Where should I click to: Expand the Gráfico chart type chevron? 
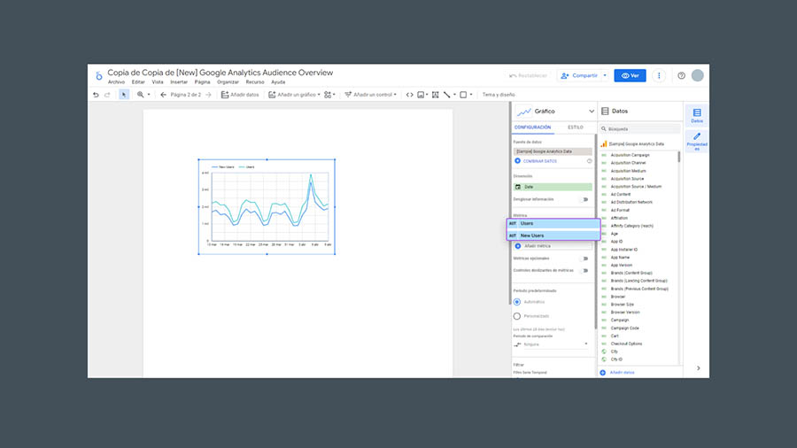pos(592,112)
